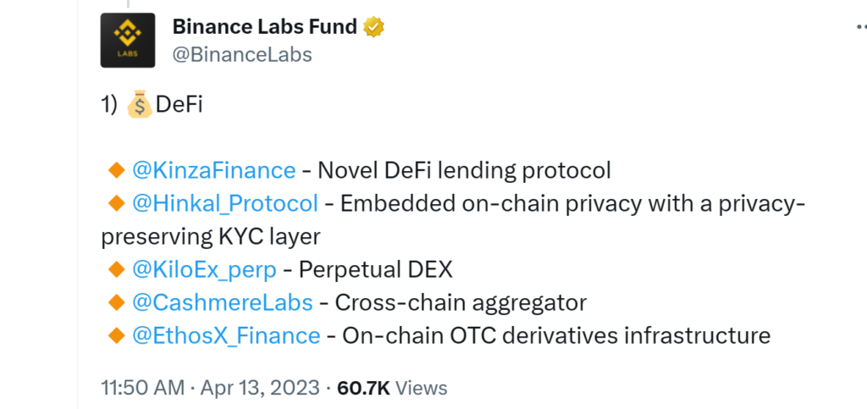This screenshot has width=867, height=409.
Task: Click the orange diamond beside @Hinkal_Protocol
Action: click(116, 203)
